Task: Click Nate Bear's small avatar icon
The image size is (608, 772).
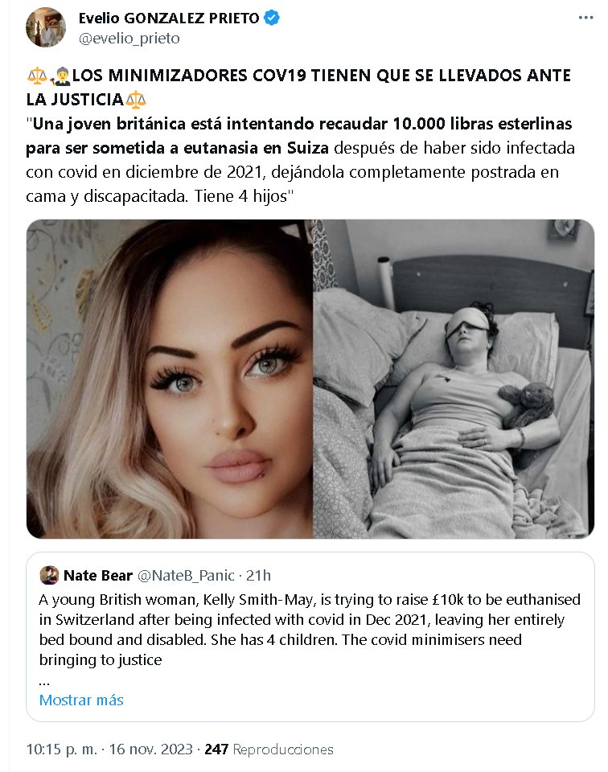Action: (49, 575)
